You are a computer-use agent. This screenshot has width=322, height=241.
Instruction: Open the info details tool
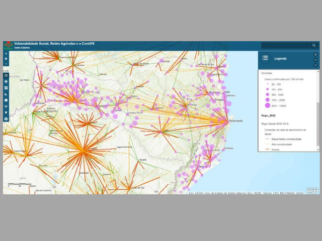coord(6,100)
